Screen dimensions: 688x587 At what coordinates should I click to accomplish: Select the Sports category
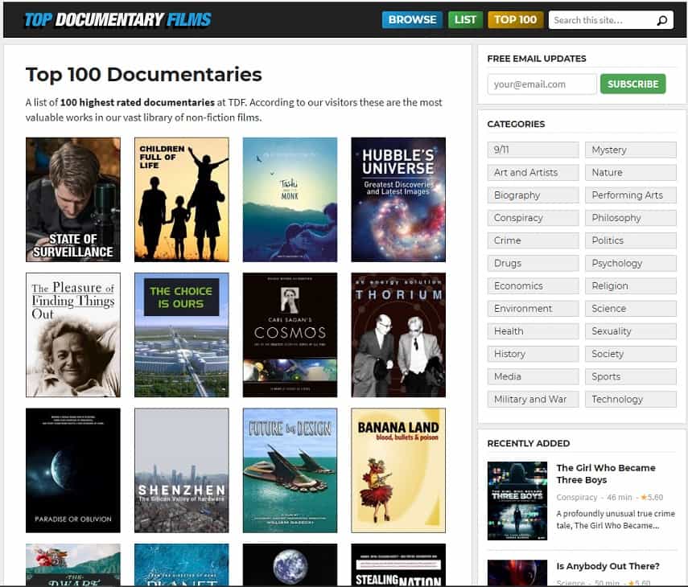tap(631, 376)
